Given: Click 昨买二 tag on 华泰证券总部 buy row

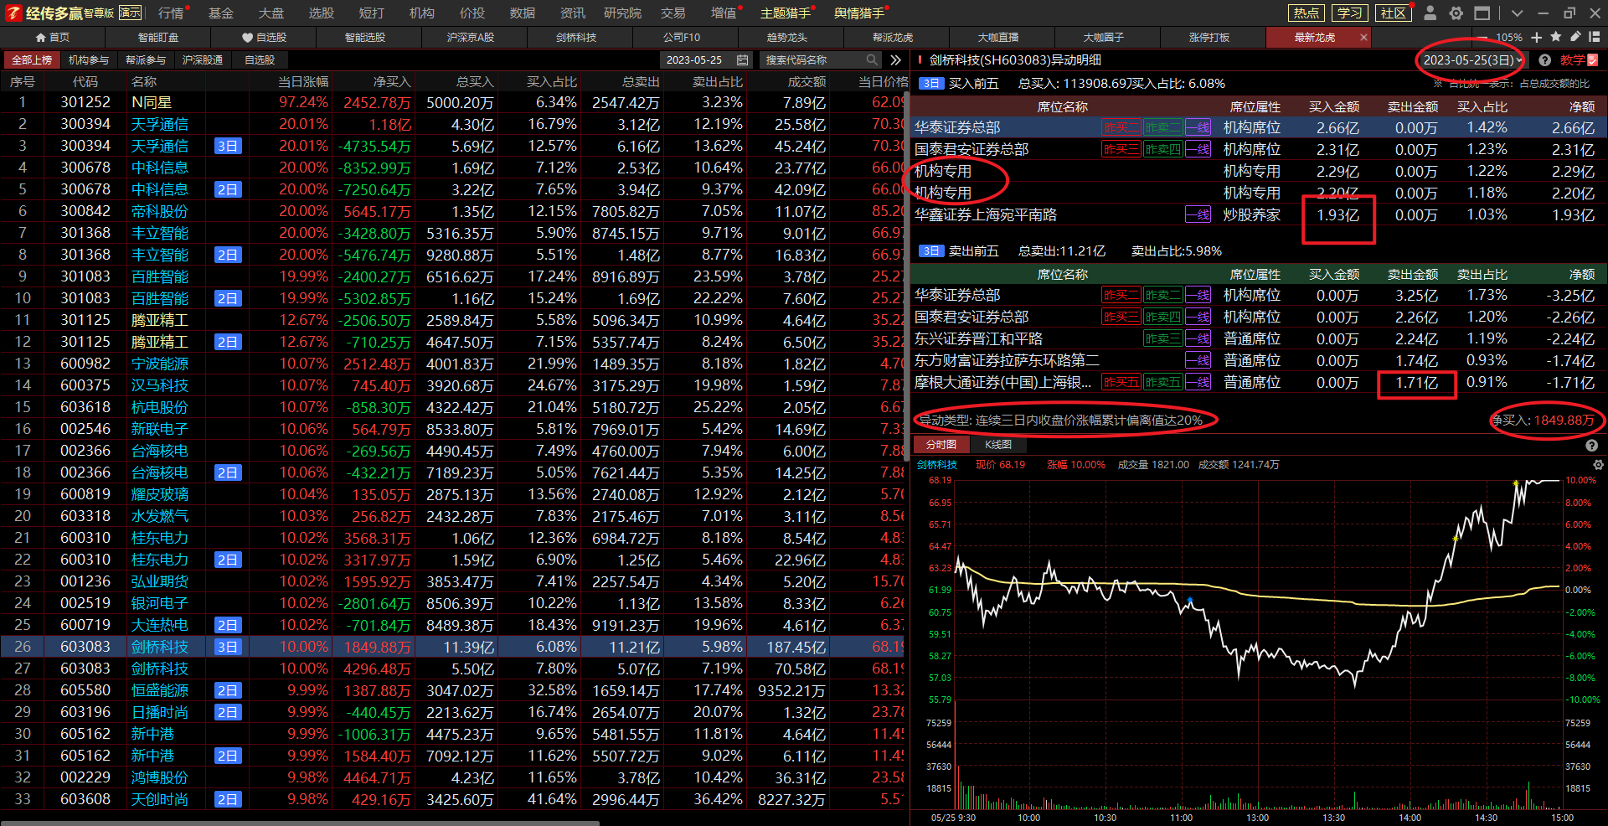Looking at the screenshot, I should pos(1121,127).
